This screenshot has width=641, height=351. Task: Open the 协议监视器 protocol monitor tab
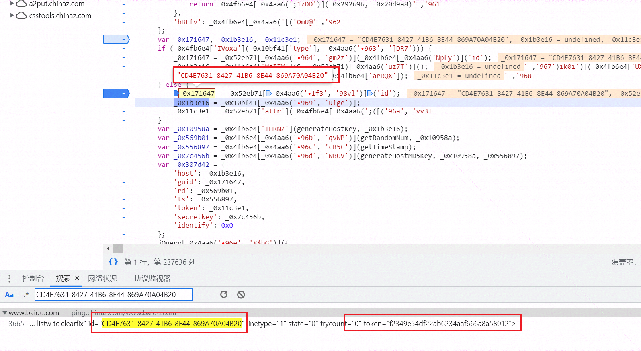pos(152,279)
